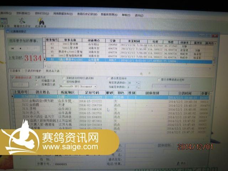Viewport: 228px width, 171px height.
Task: Click the first-record navigation arrow
Action: tap(12, 48)
